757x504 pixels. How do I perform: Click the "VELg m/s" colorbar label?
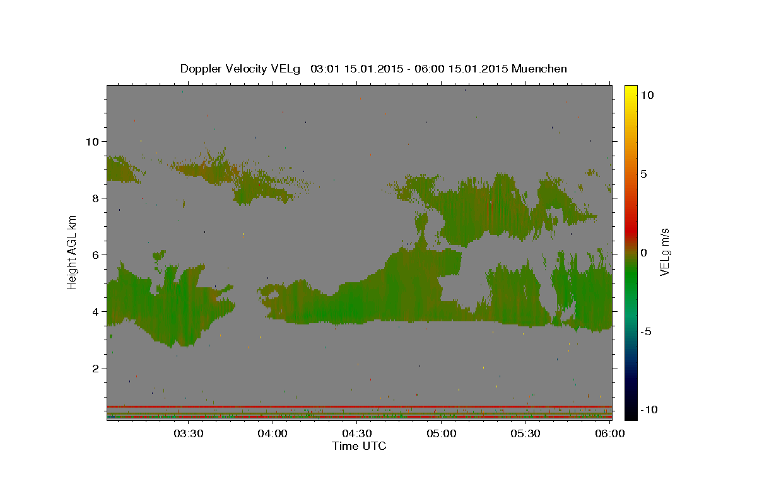pyautogui.click(x=664, y=252)
